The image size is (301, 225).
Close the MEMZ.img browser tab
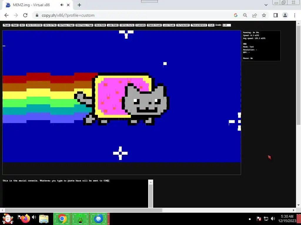click(68, 5)
